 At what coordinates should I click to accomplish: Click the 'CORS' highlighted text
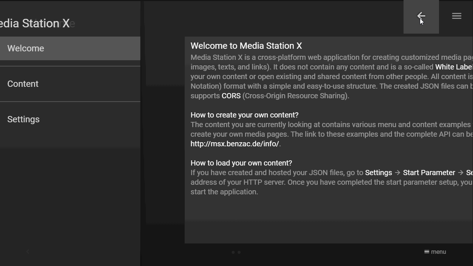coord(231,96)
